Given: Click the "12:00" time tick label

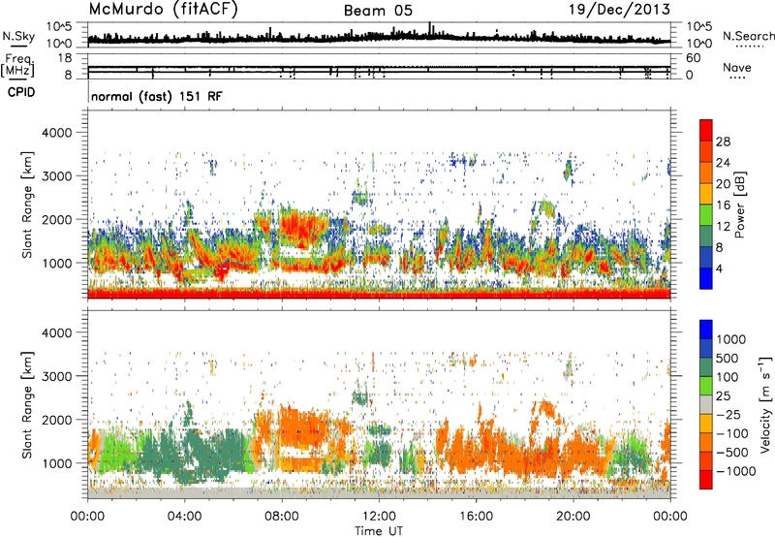Looking at the screenshot, I should pos(379,517).
